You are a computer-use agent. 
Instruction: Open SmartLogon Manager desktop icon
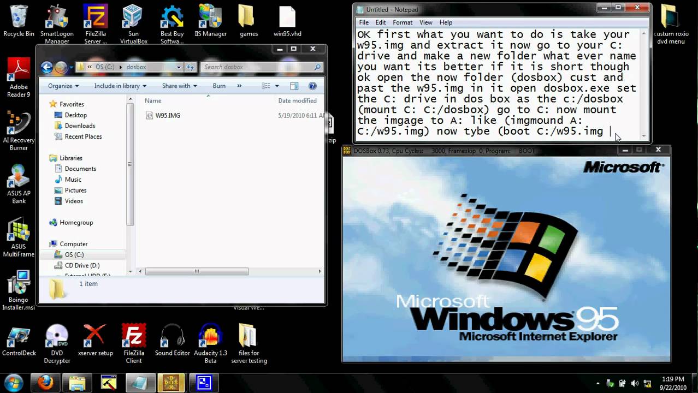pyautogui.click(x=57, y=23)
